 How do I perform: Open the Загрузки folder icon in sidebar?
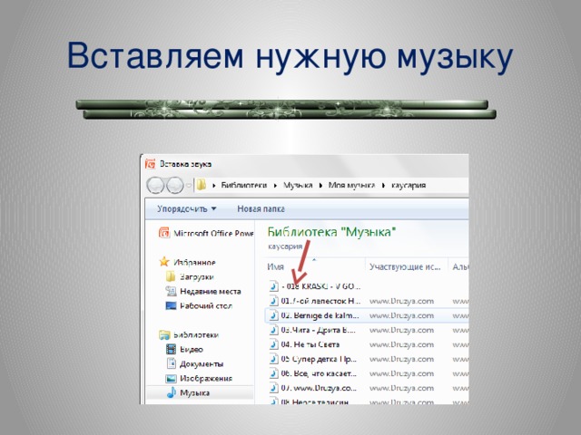click(x=171, y=275)
